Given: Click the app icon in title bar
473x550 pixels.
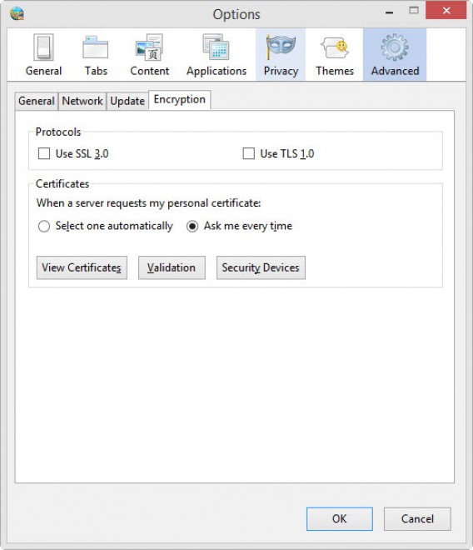Looking at the screenshot, I should (x=17, y=14).
